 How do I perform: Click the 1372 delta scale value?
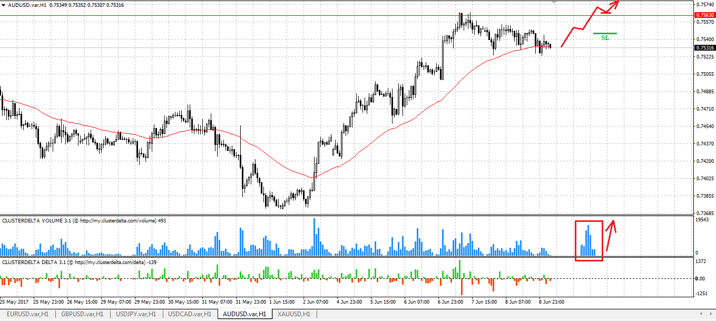point(702,262)
